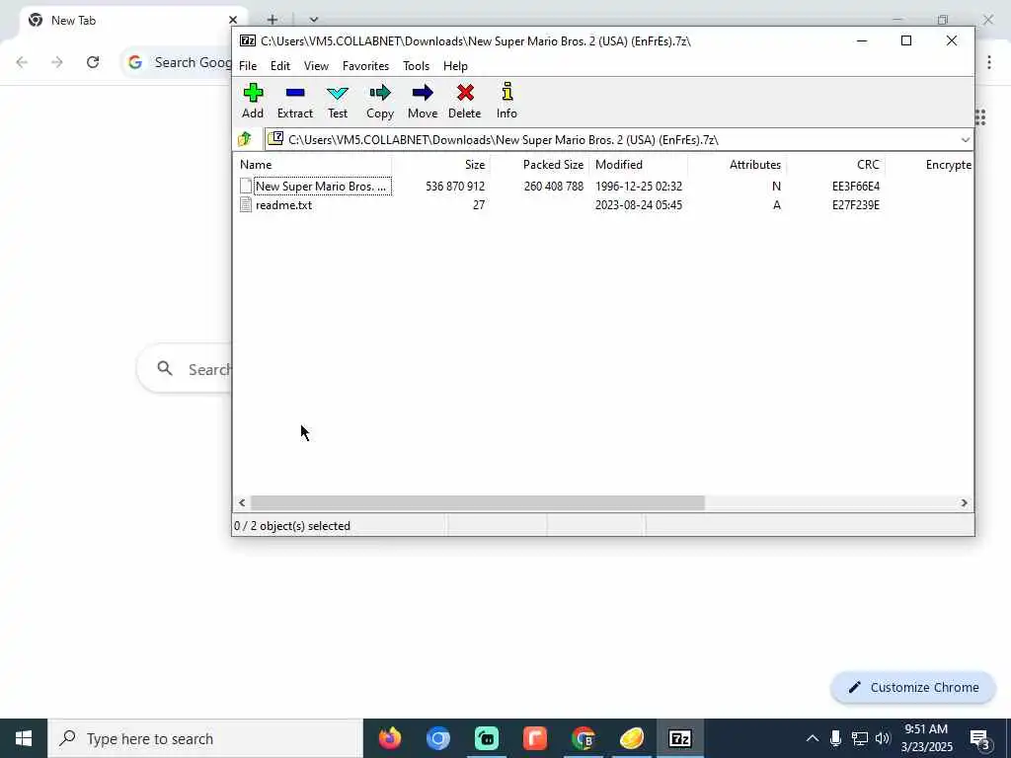This screenshot has height=758, width=1011.
Task: Click the CRC value EE3F66E4
Action: pos(856,187)
